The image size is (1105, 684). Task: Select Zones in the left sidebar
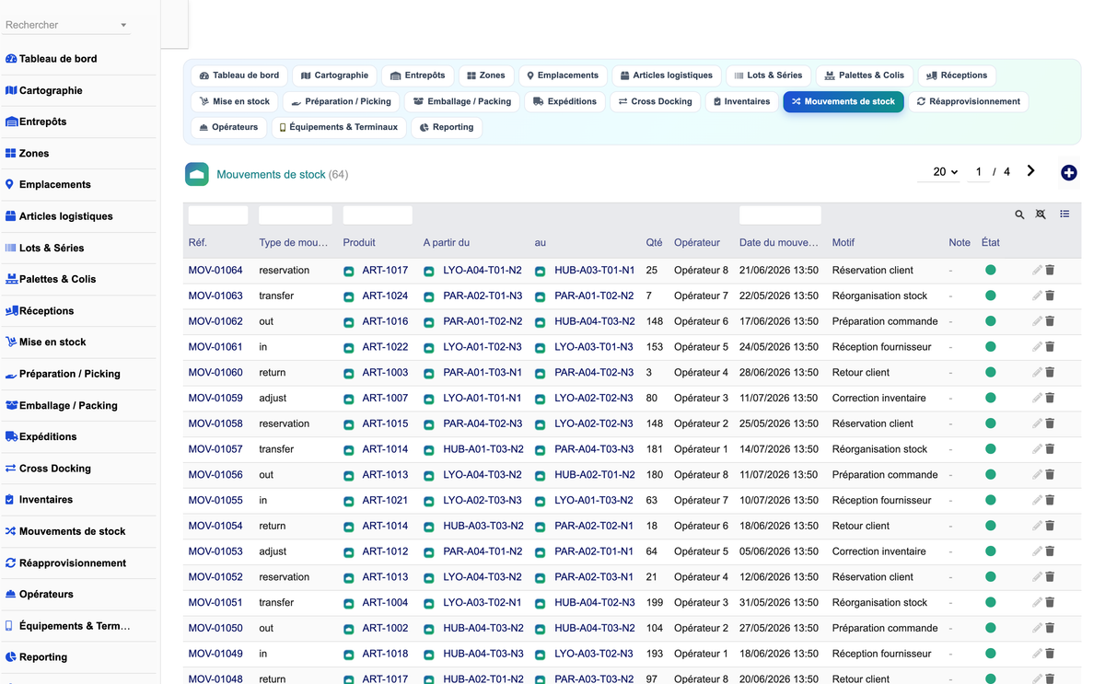click(34, 154)
